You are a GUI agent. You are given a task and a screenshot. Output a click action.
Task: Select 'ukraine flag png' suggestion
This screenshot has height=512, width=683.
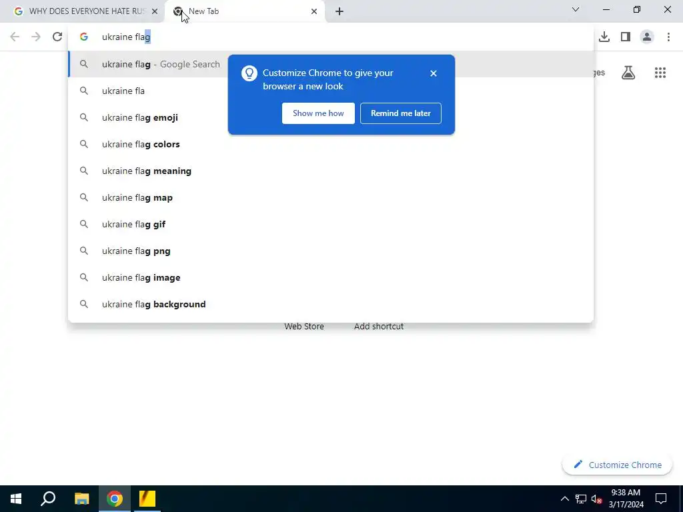pyautogui.click(x=331, y=251)
